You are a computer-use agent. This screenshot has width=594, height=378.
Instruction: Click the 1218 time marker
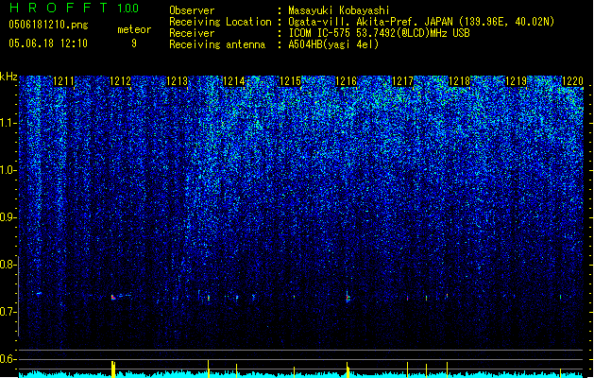point(460,81)
